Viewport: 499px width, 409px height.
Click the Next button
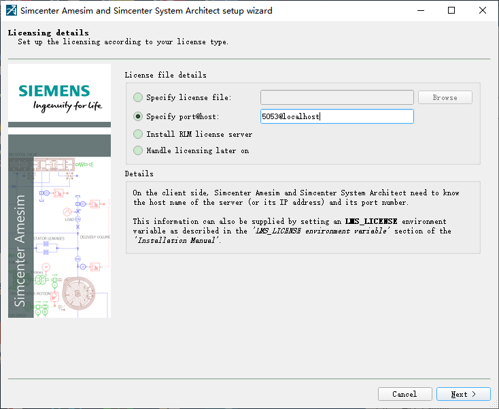pos(464,394)
